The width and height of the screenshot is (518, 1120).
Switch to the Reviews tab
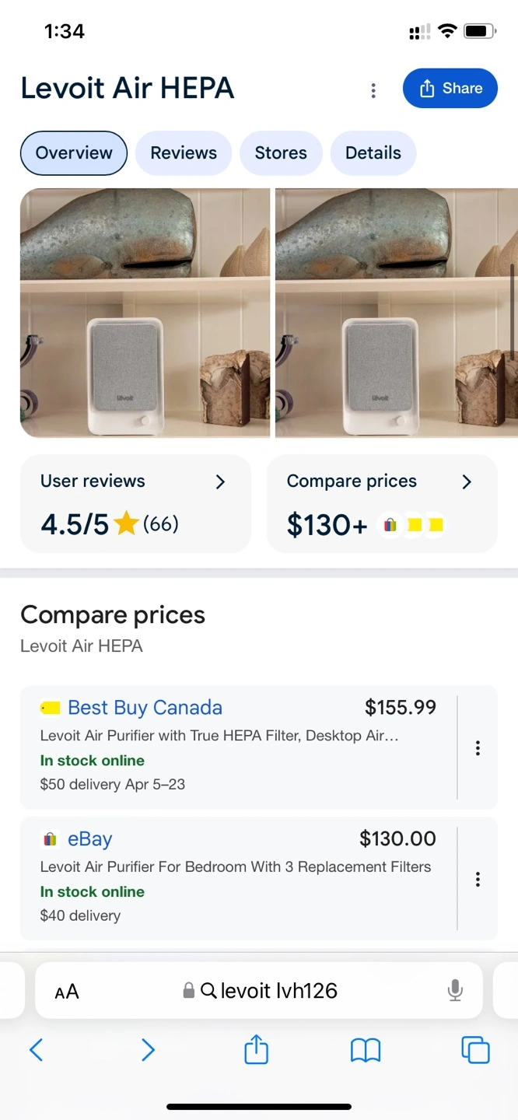coord(184,153)
